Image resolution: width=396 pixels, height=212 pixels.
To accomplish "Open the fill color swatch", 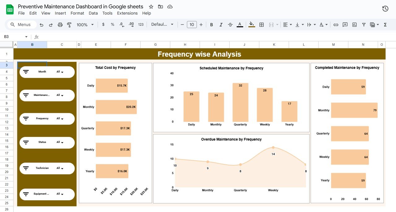I will pos(252,24).
